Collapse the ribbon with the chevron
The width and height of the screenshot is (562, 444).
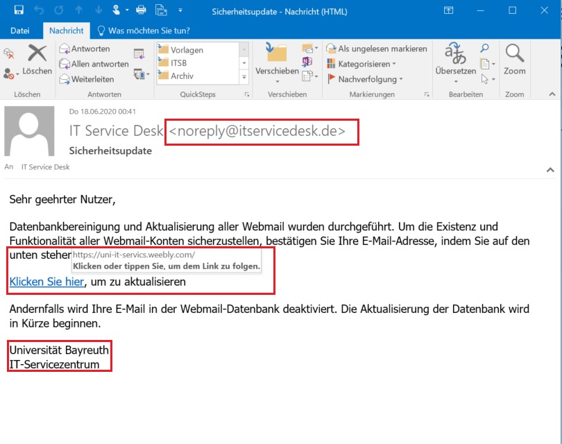(x=552, y=94)
